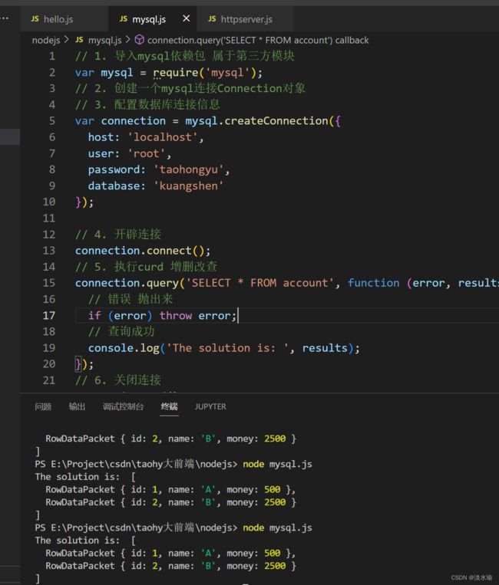Click 'throw error' on line 17
The width and height of the screenshot is (499, 585).
pyautogui.click(x=195, y=316)
